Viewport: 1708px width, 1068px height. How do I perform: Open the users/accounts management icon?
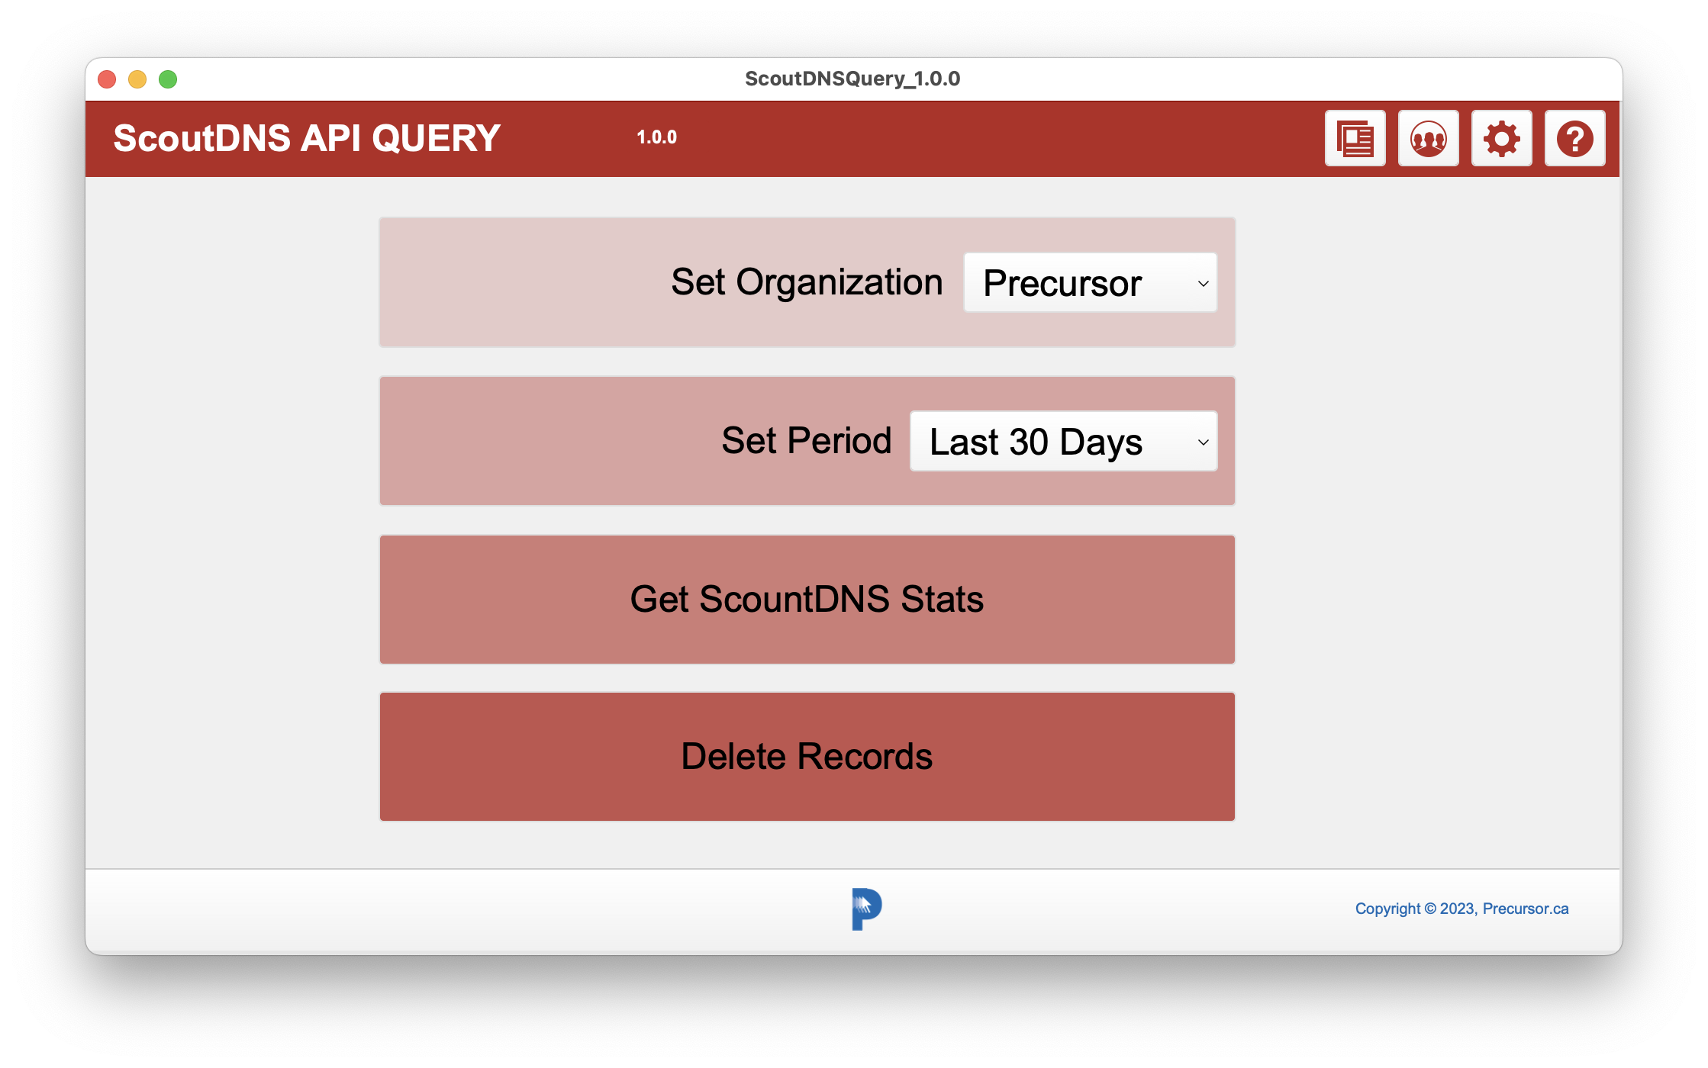coord(1430,137)
